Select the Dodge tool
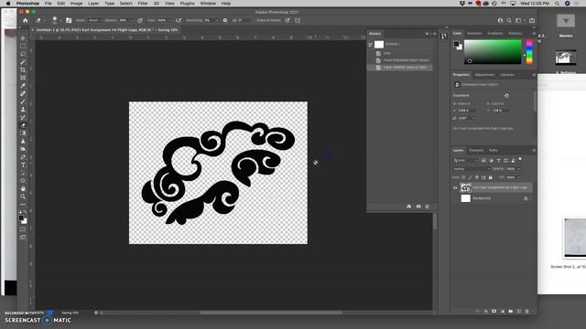The height and width of the screenshot is (329, 586). [x=23, y=149]
